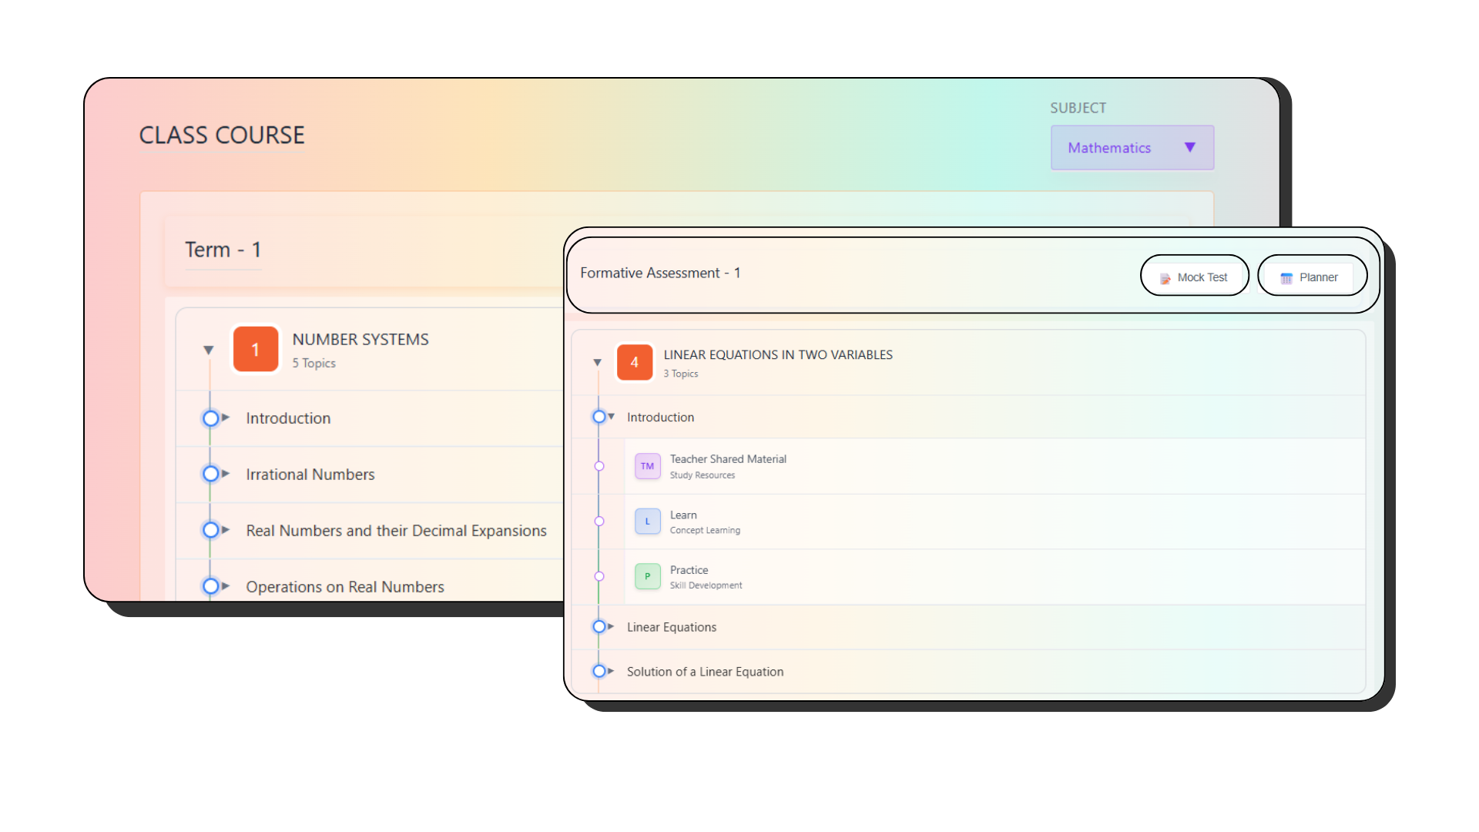1479x832 pixels.
Task: Toggle the node beside Solution of a Linear Equation
Action: point(600,671)
